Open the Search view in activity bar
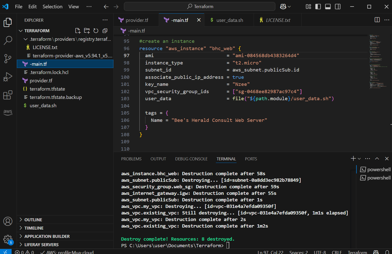The height and width of the screenshot is (254, 392). click(8, 40)
